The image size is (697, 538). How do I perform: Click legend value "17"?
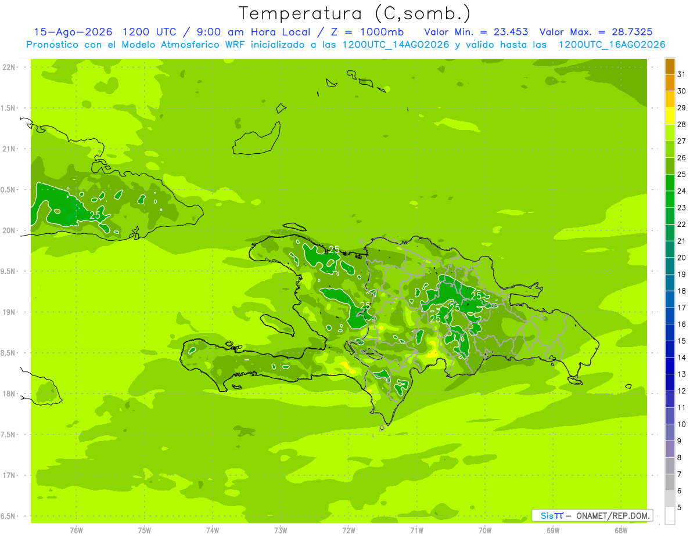coord(681,308)
